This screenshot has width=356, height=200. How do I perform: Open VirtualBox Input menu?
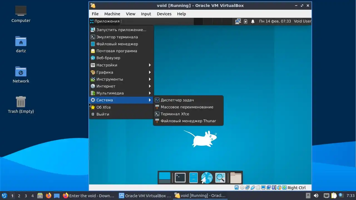tap(146, 14)
